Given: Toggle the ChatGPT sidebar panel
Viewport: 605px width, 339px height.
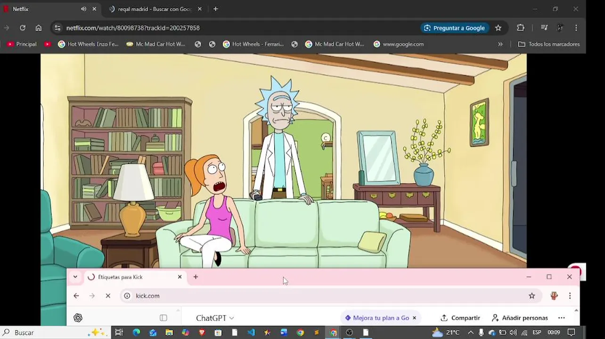Looking at the screenshot, I should point(164,318).
